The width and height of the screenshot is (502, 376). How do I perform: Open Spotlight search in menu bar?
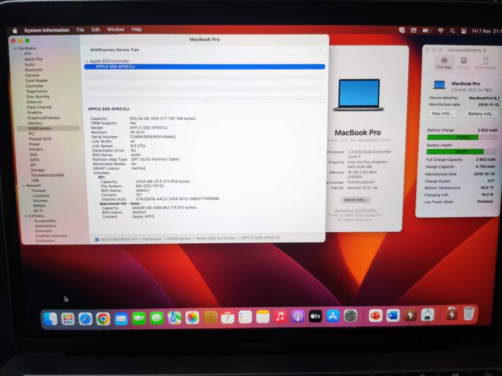(452, 31)
